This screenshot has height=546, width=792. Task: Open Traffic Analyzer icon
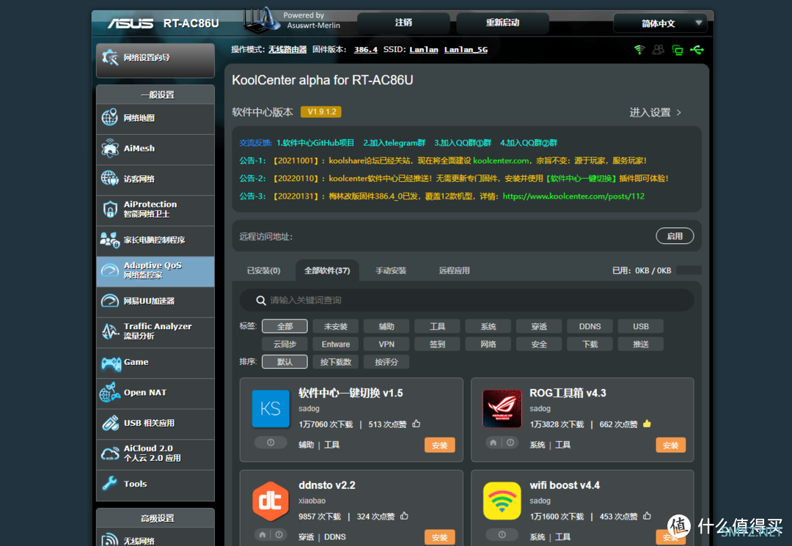[109, 331]
